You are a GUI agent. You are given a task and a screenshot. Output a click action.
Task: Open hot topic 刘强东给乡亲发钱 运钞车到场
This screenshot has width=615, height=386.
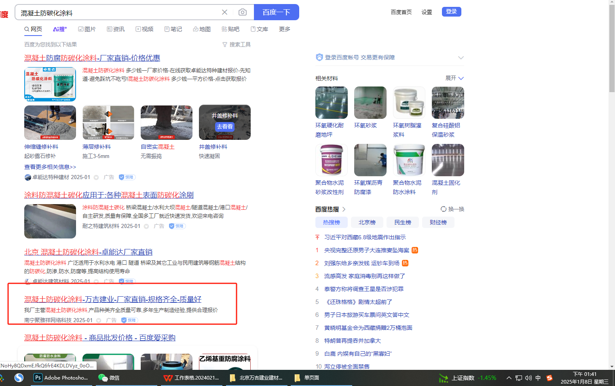click(362, 263)
